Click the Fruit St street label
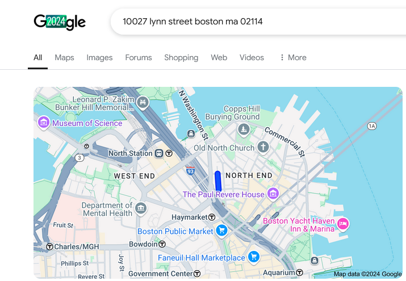 [x=63, y=225]
